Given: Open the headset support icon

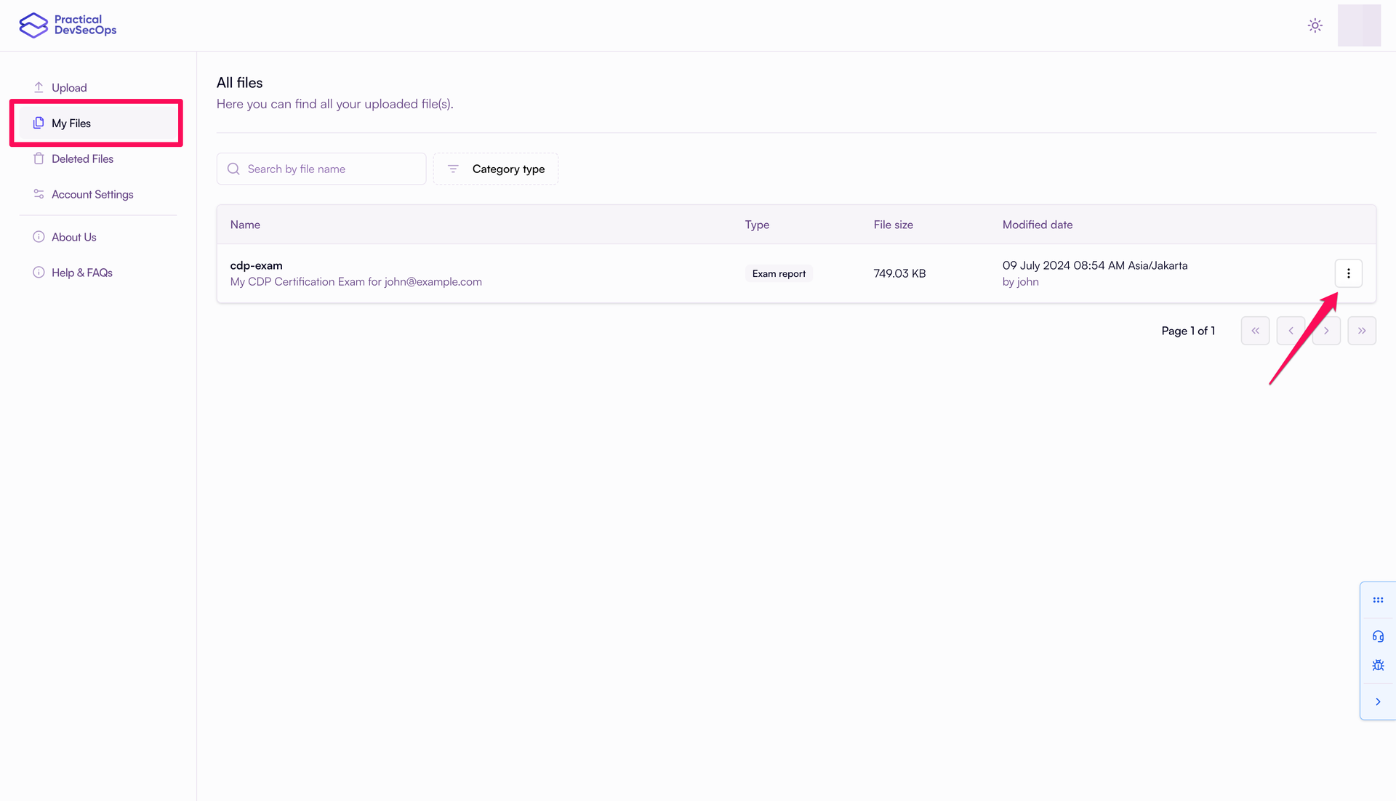Looking at the screenshot, I should [1378, 637].
